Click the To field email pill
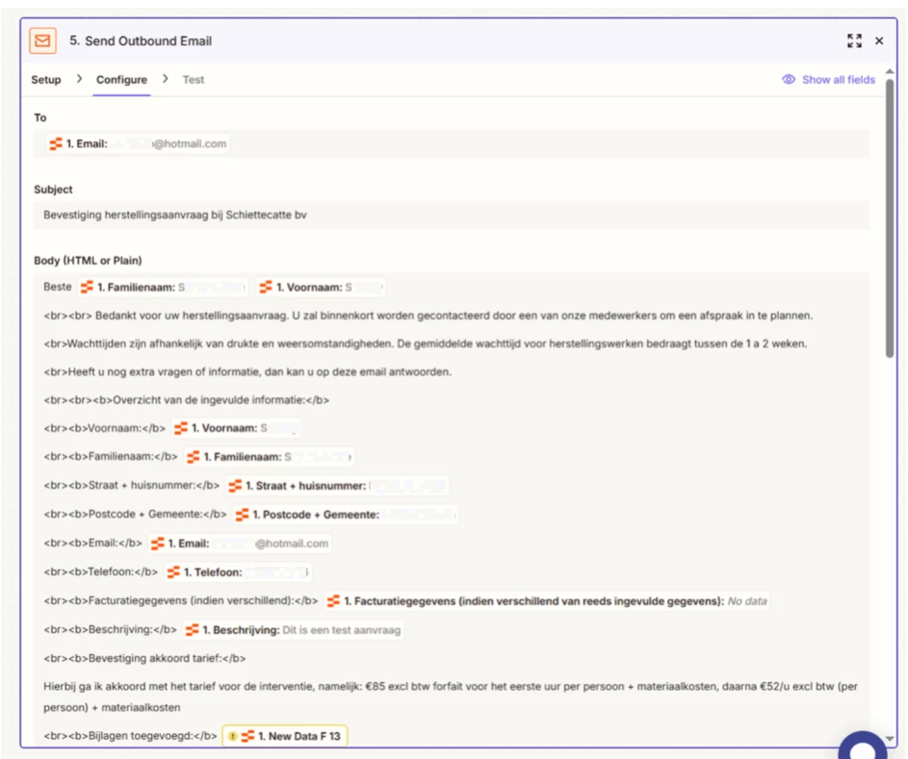The image size is (908, 759). pyautogui.click(x=138, y=144)
